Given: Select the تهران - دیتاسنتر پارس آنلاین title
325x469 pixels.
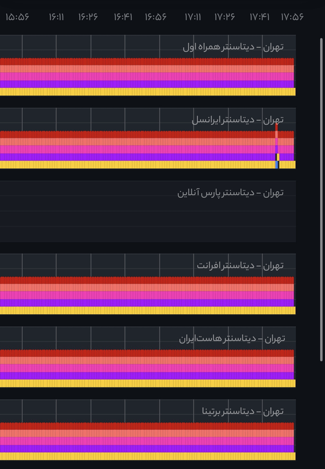Looking at the screenshot, I should 230,193.
